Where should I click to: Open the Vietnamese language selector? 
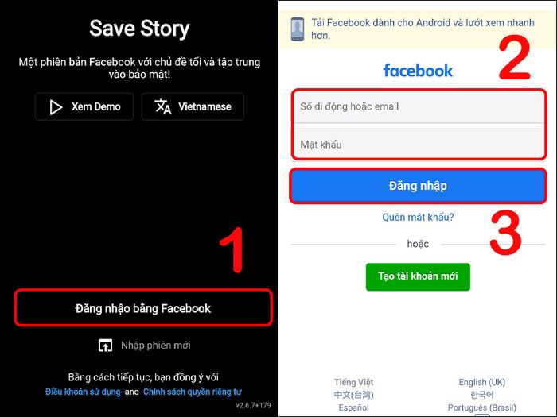tap(193, 106)
